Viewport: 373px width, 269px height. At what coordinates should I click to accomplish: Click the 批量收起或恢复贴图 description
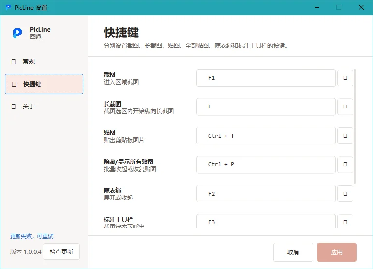tap(130, 169)
